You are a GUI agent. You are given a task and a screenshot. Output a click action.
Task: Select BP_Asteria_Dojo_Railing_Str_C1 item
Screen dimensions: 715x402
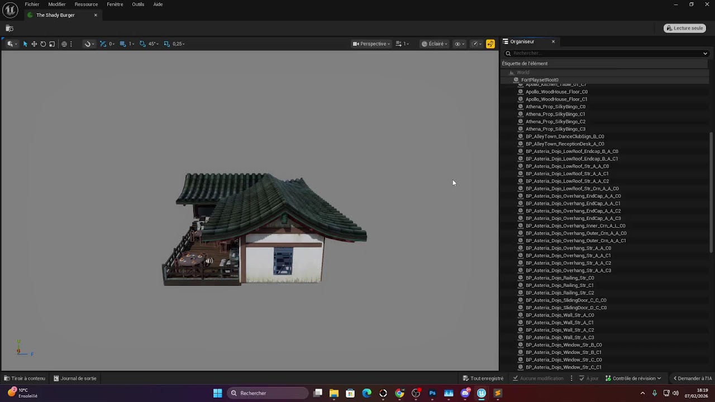click(560, 285)
